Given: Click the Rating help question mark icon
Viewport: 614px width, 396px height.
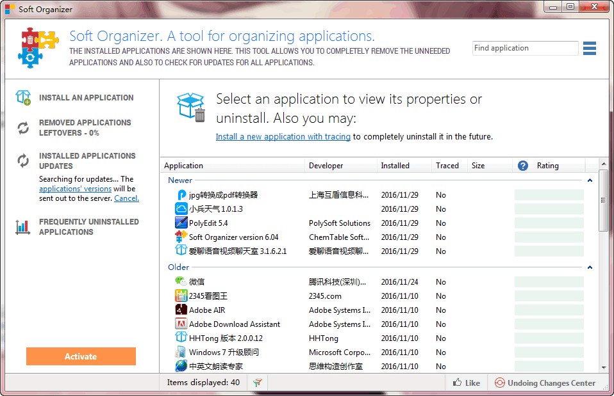Looking at the screenshot, I should 523,166.
